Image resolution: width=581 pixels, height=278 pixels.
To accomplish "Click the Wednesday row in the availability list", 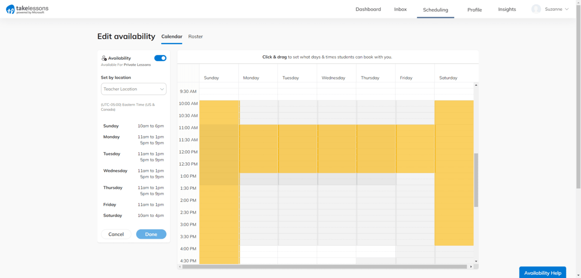I will pos(134,174).
